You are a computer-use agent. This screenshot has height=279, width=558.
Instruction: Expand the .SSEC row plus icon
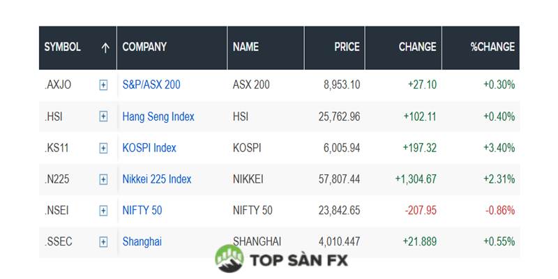tap(103, 242)
